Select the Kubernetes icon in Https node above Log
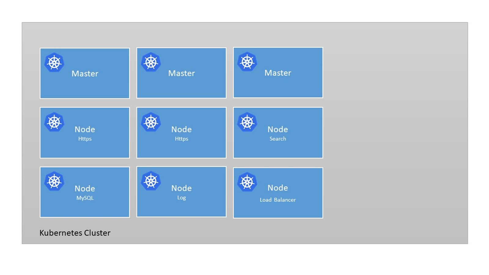 point(151,122)
